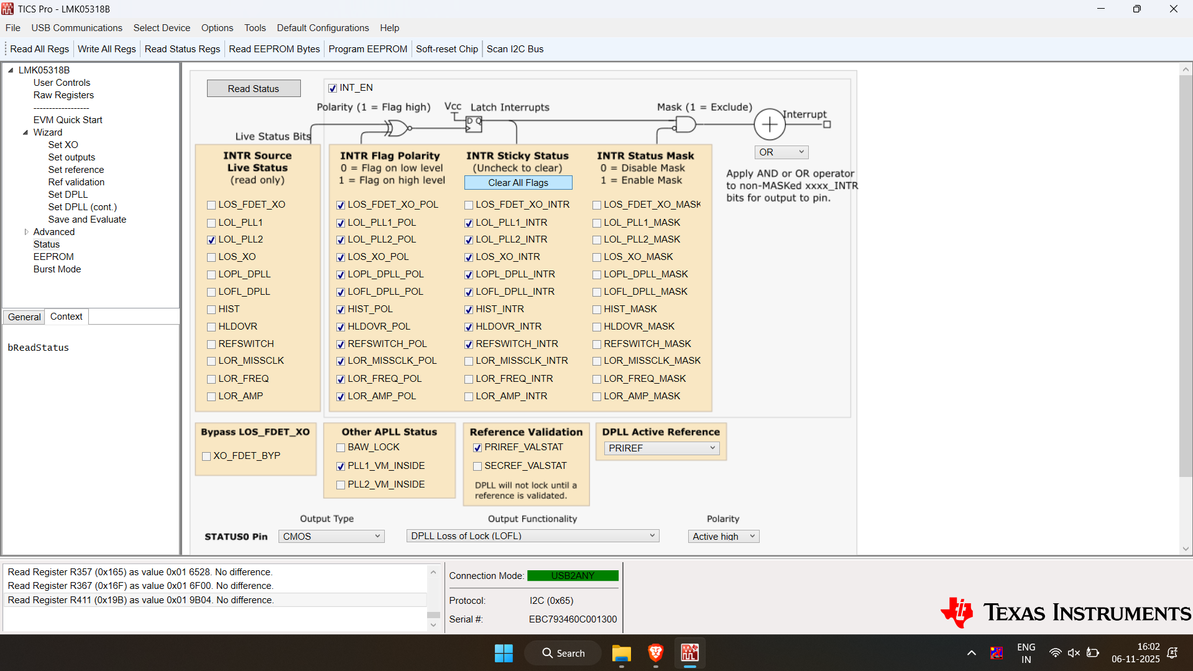Disable the INT_EN checkbox

[x=333, y=88]
